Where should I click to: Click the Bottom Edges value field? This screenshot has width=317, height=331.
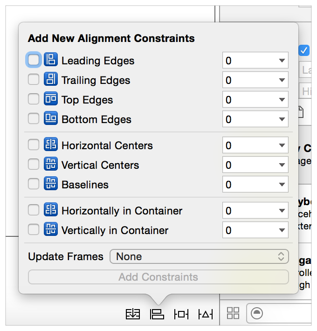point(255,119)
